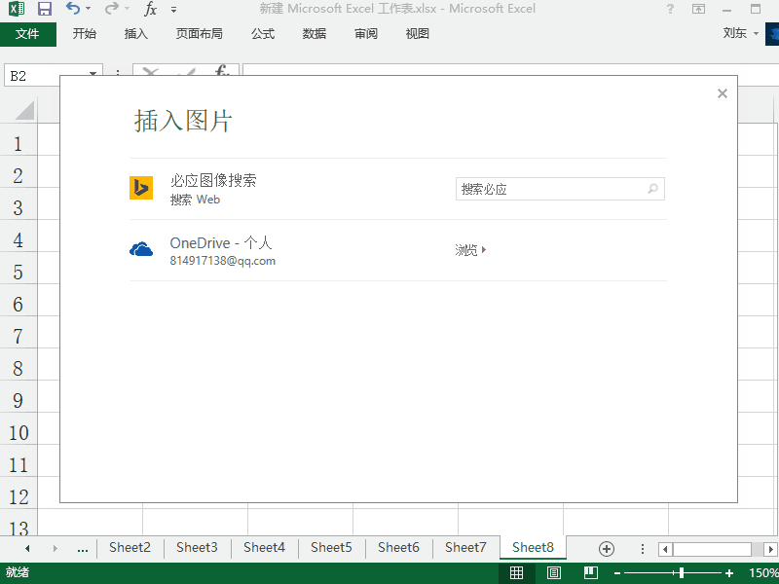Image resolution: width=779 pixels, height=584 pixels.
Task: Switch to the Sheet3 tab
Action: pos(197,547)
